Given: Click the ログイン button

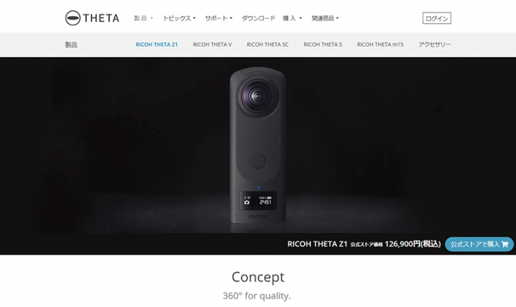Looking at the screenshot, I should point(437,18).
